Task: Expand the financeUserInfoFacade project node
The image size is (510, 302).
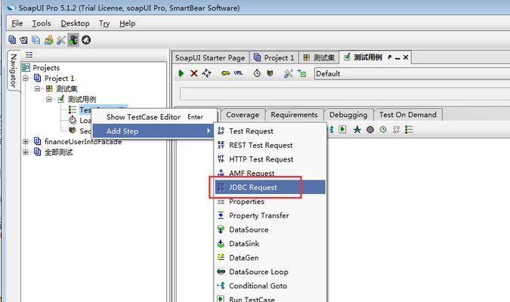Action: point(26,142)
